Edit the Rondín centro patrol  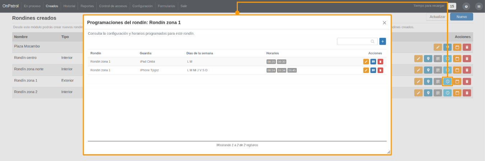(418, 59)
